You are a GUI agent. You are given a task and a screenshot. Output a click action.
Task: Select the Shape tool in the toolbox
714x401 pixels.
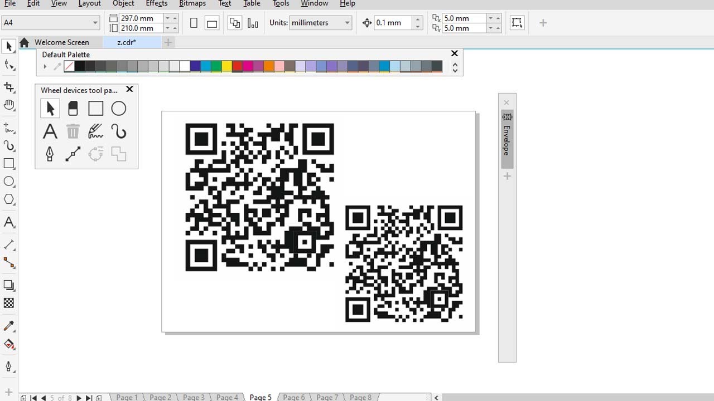pos(9,65)
